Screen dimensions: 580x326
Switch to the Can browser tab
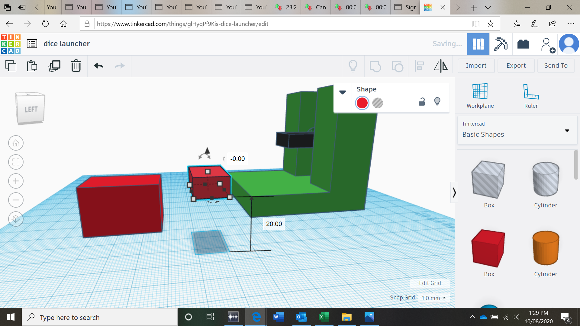[x=316, y=7]
